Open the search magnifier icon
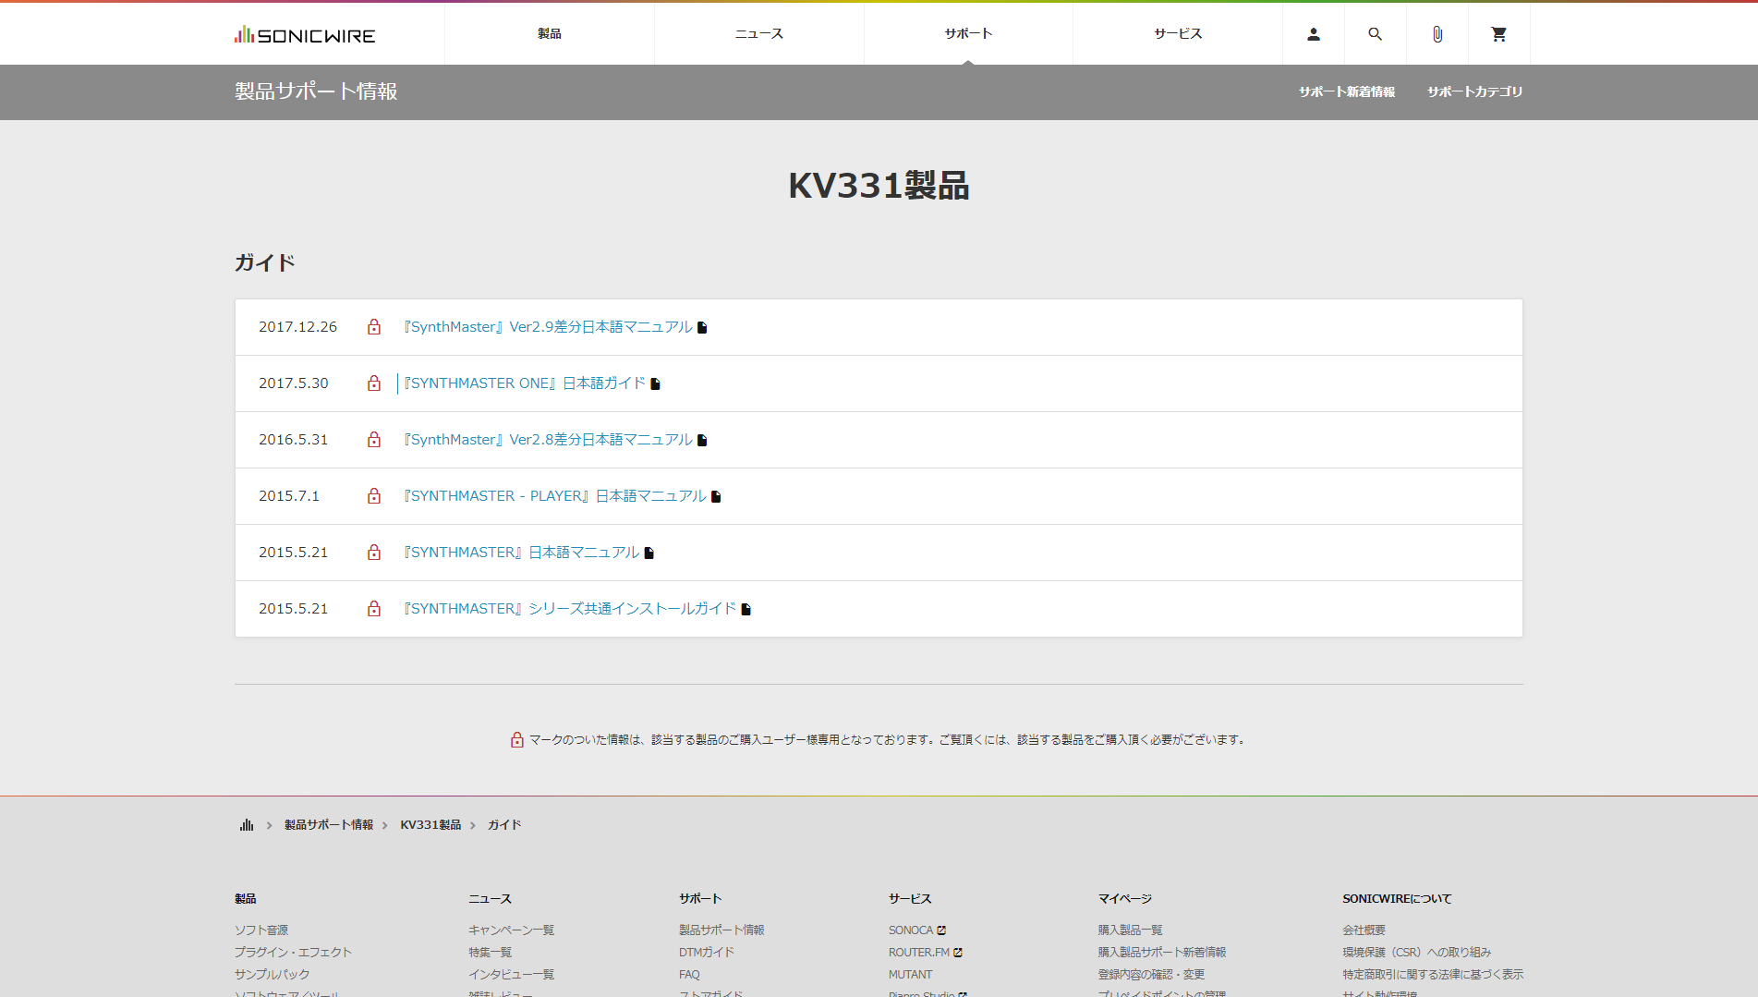 [x=1375, y=34]
